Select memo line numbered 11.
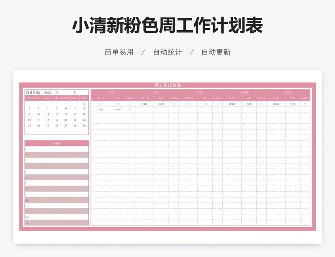Image resolution: width=335 pixels, height=257 pixels. pyautogui.click(x=57, y=206)
